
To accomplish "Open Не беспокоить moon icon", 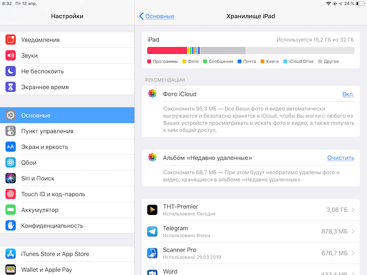I will pyautogui.click(x=11, y=71).
